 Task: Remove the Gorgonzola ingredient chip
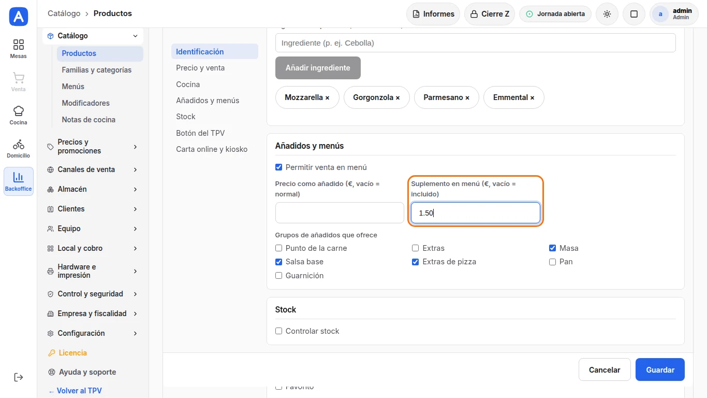[397, 97]
